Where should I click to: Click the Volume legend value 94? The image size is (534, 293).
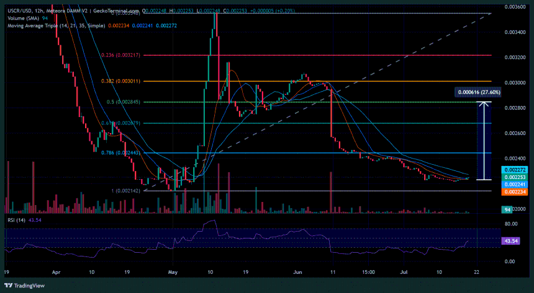click(x=45, y=19)
